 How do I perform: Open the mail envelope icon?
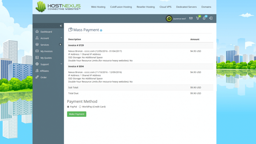tap(191, 18)
